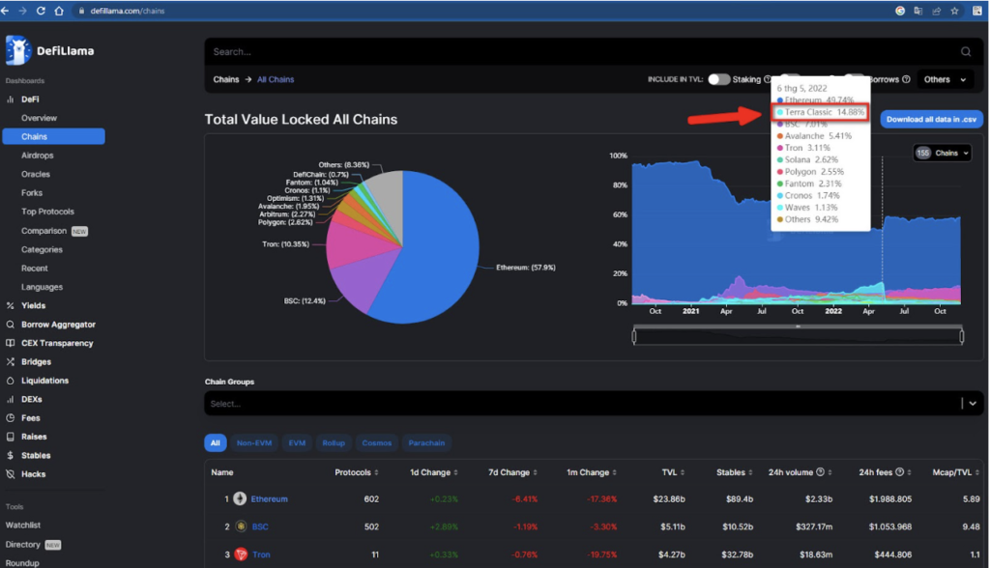Go to Overview in sidebar
The width and height of the screenshot is (990, 568).
[x=39, y=118]
